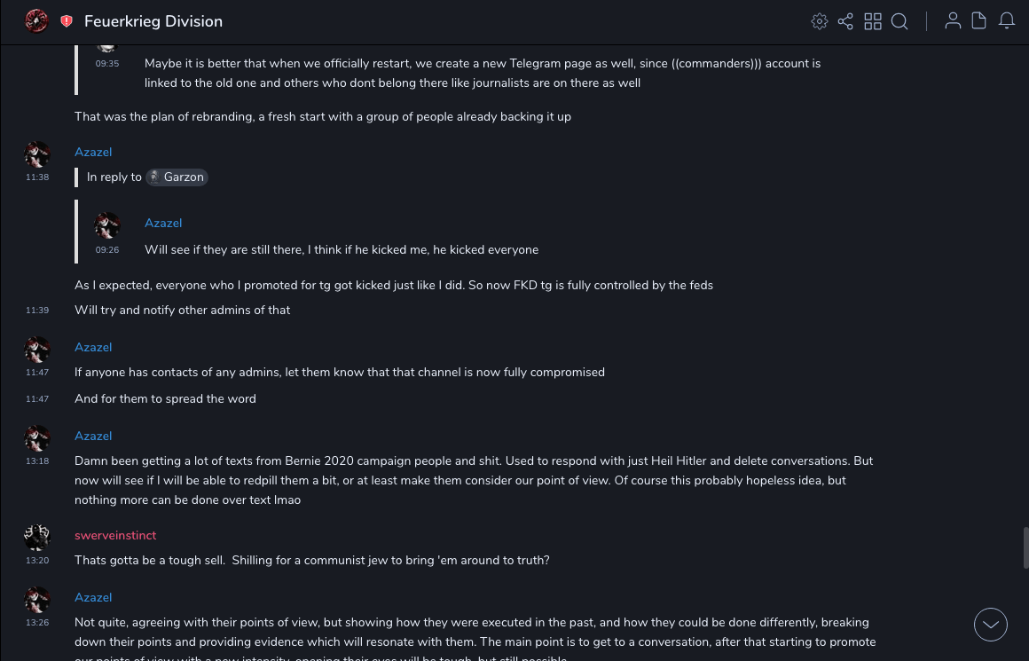Click the red shield warning icon
Screen dimensions: 1029x661
(67, 21)
